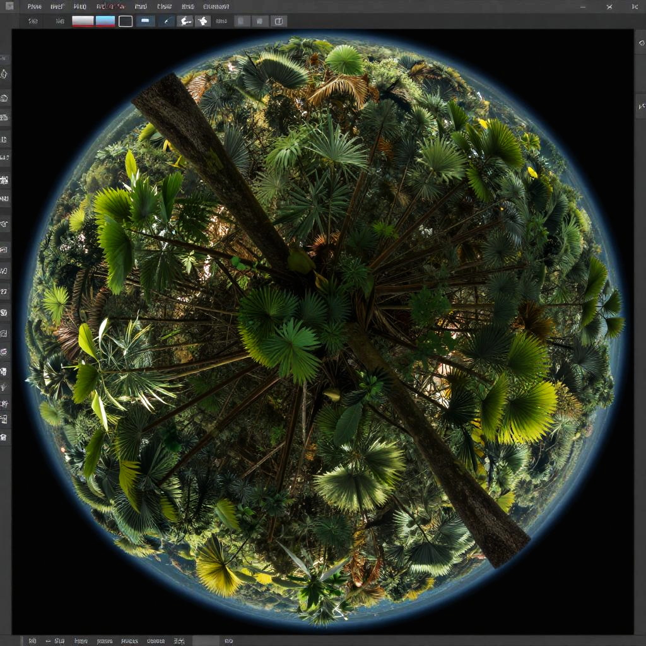646x646 pixels.
Task: Open the last menu in the menu bar
Action: (216, 6)
